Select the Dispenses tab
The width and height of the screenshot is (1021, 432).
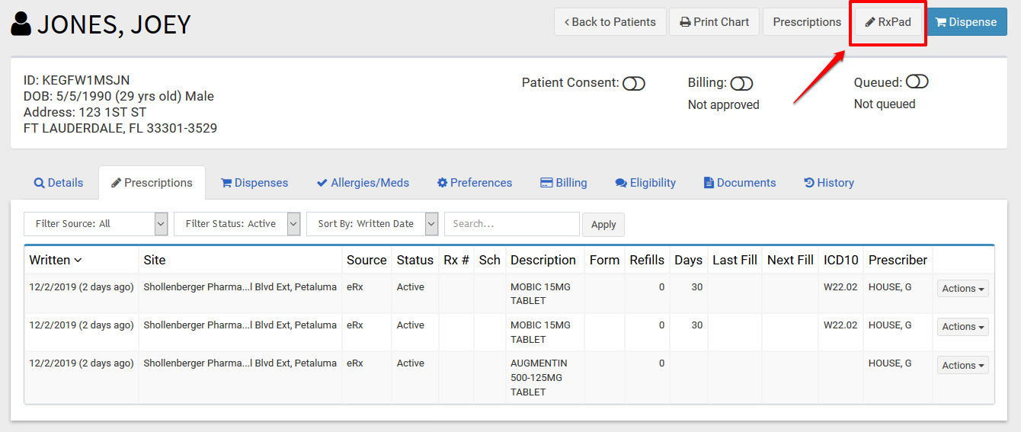(254, 183)
